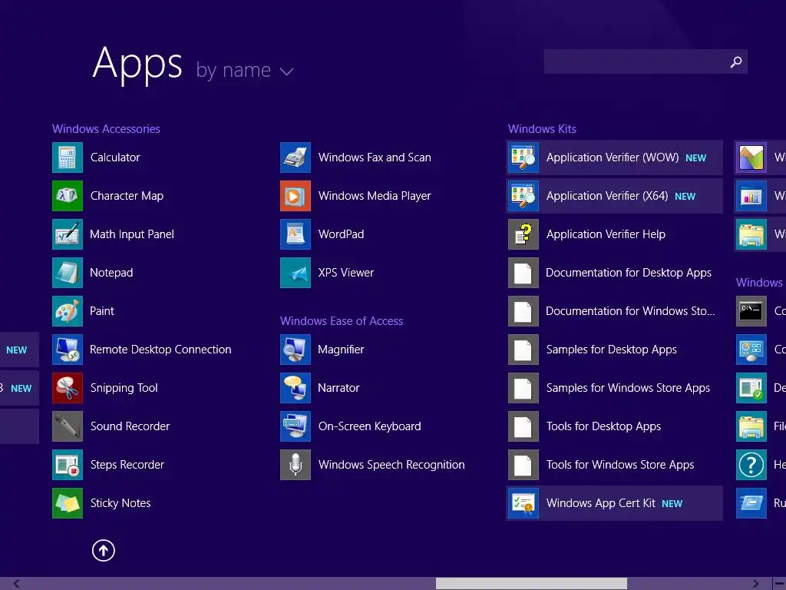Click the Application Verifier (X64) icon
The height and width of the screenshot is (590, 786).
pos(523,196)
